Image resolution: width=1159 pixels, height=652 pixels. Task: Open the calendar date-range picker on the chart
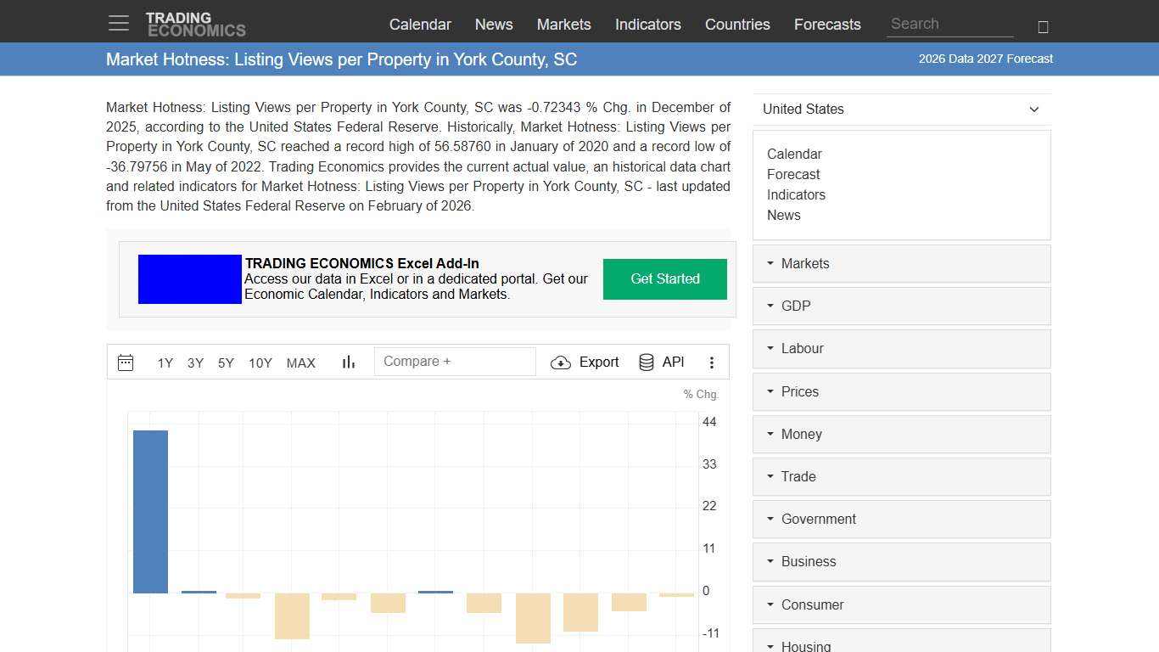(125, 363)
